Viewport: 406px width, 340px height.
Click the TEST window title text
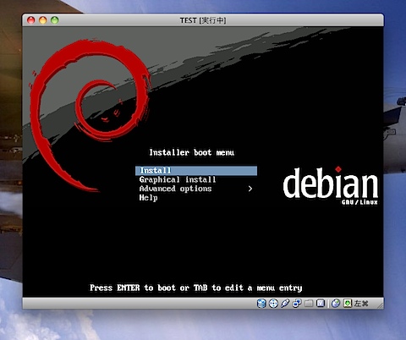(x=203, y=20)
